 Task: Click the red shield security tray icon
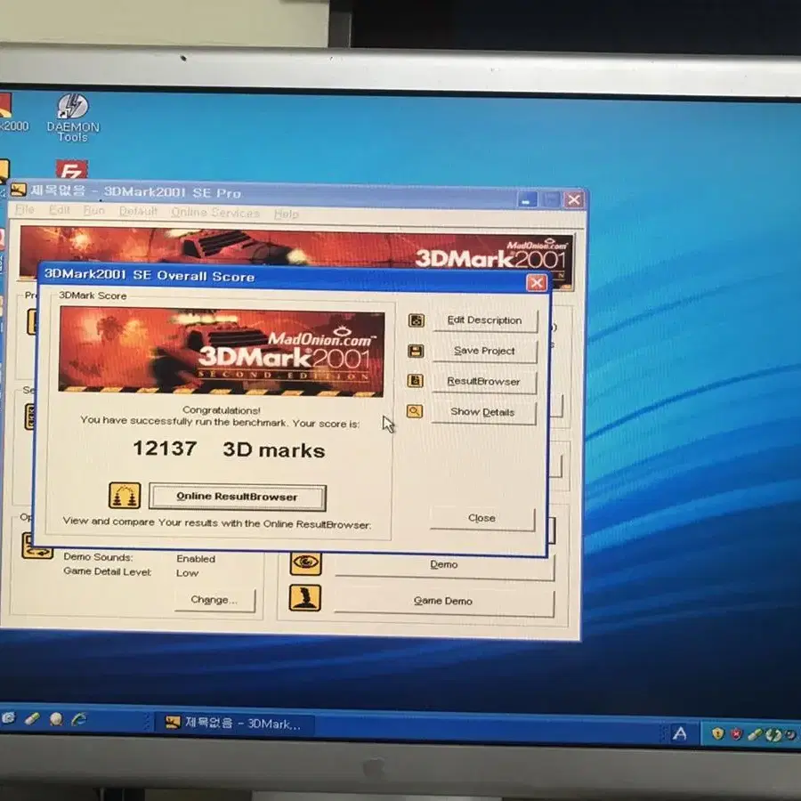click(x=736, y=734)
